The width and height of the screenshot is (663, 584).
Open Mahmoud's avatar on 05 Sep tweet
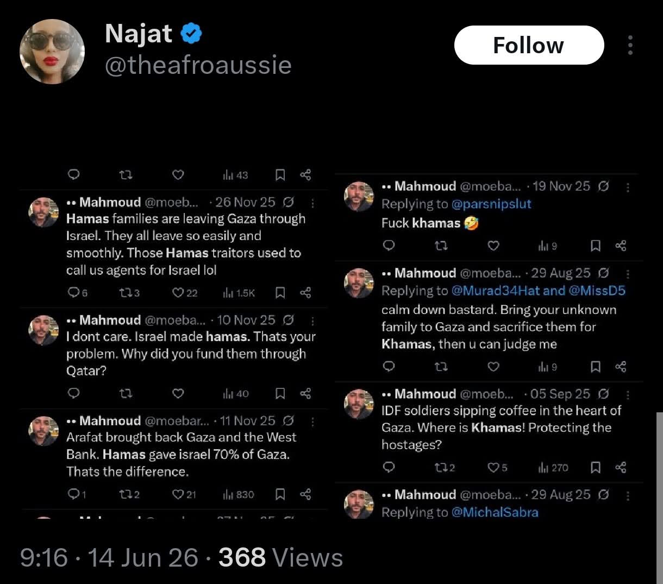point(359,404)
